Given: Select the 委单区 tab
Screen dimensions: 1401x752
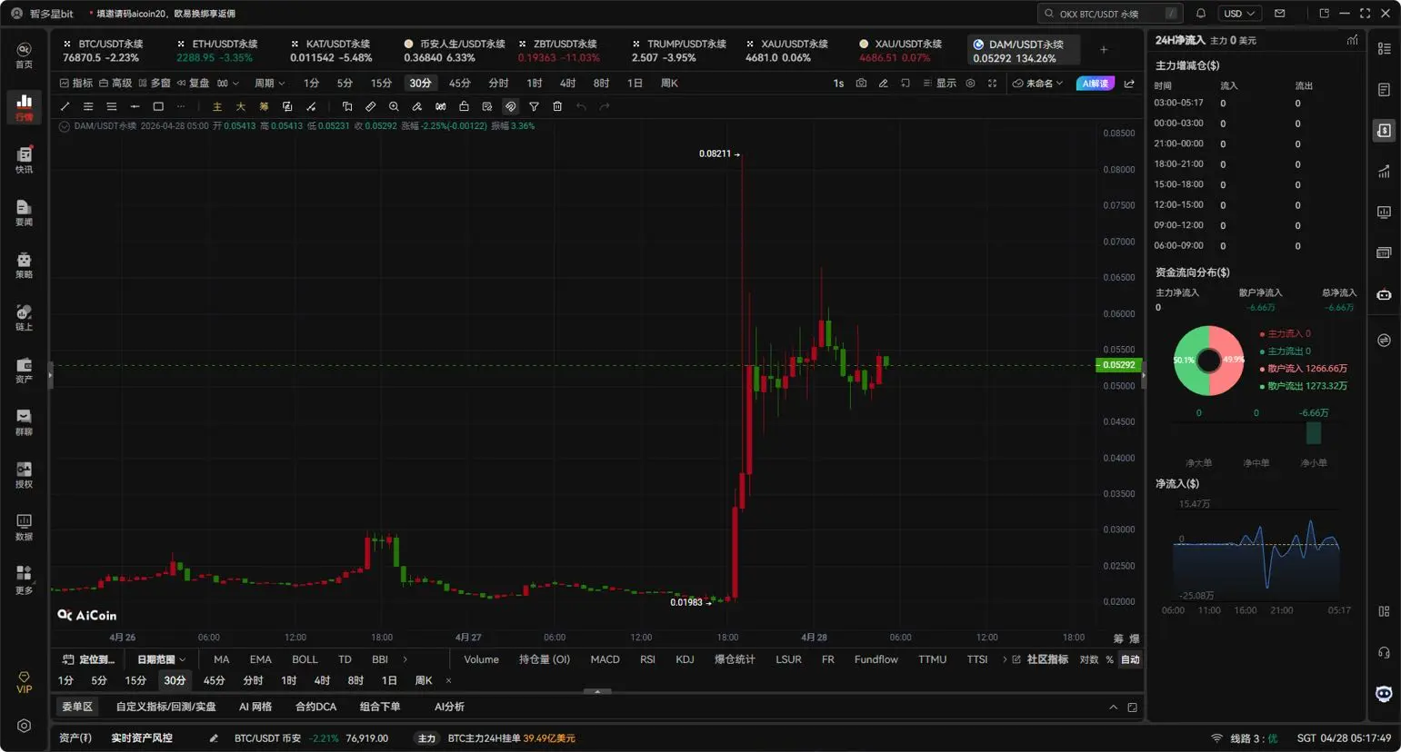Looking at the screenshot, I should coord(77,707).
